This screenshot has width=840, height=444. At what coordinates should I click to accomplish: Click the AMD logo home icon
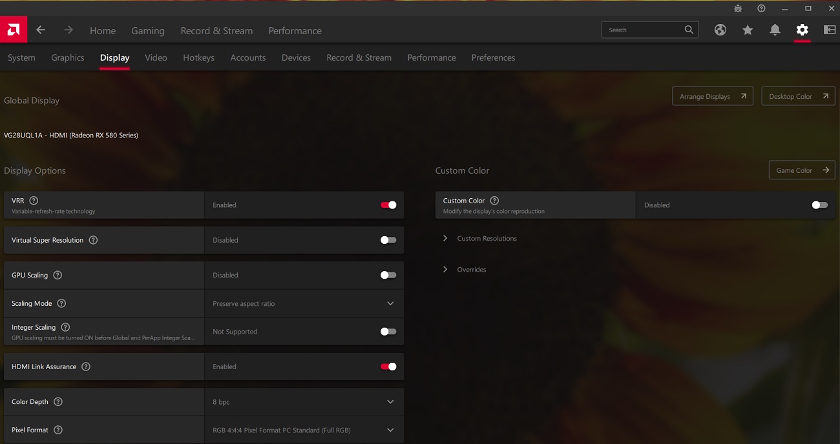(13, 30)
